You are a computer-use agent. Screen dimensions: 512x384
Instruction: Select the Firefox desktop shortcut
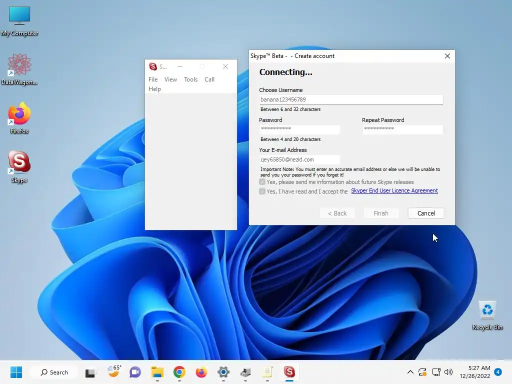(19, 118)
